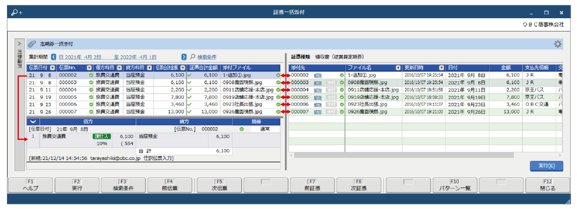Image resolution: width=577 pixels, height=209 pixels.
Task: Click update time 2016/10/07 19:11:37
Action: [x=423, y=104]
